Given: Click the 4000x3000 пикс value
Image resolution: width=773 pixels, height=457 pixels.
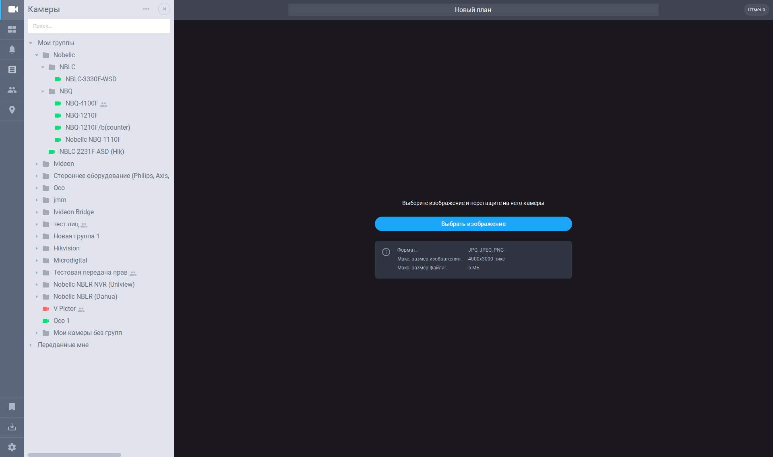Looking at the screenshot, I should click(486, 259).
